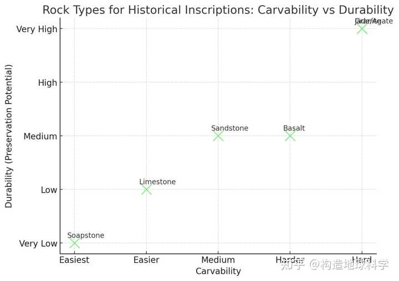Select the Sandstone annotation label
The width and height of the screenshot is (399, 281).
tap(229, 128)
